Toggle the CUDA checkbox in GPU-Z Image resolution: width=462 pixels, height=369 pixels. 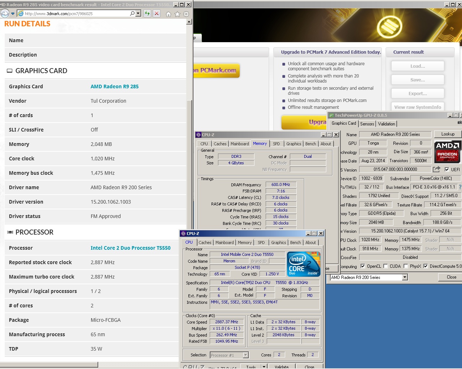385,266
